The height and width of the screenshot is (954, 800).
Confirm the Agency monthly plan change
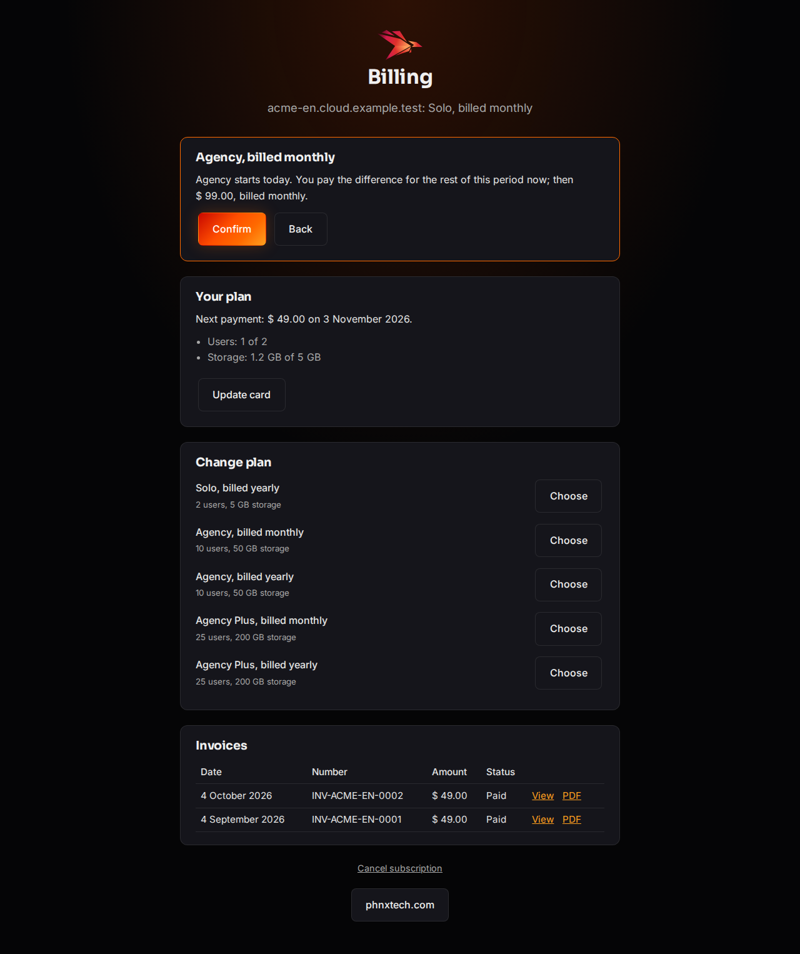click(232, 229)
